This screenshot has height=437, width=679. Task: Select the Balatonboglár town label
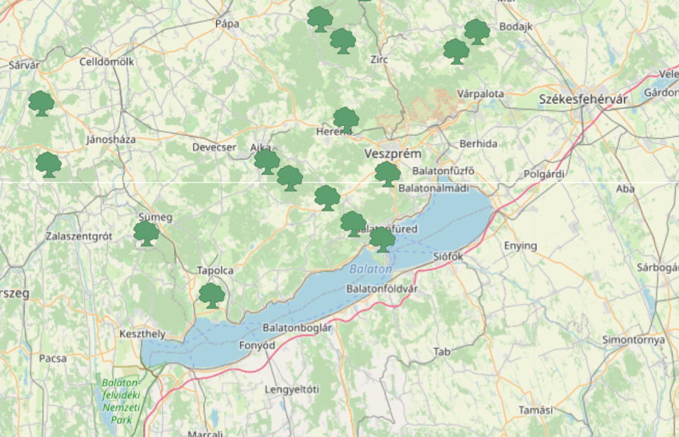(297, 327)
